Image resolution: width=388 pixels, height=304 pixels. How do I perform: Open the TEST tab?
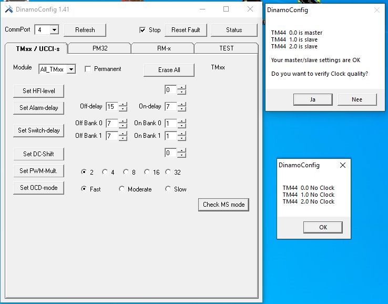(226, 48)
